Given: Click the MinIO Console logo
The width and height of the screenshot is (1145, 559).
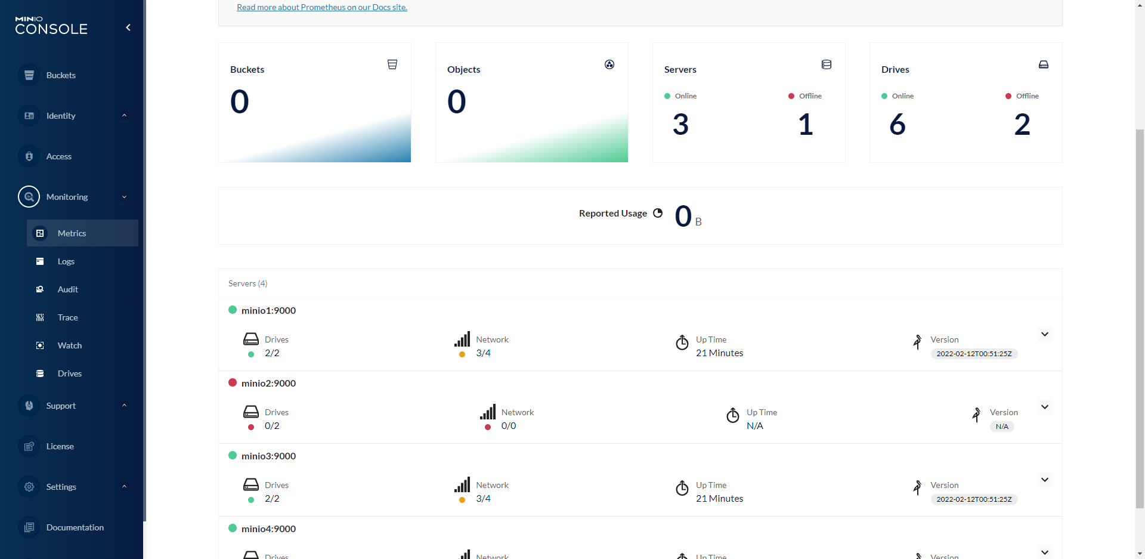Looking at the screenshot, I should [51, 26].
